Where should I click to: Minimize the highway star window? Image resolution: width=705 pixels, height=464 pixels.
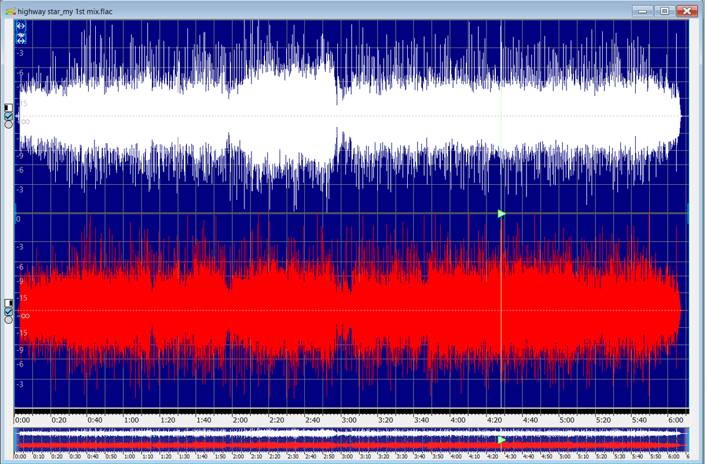[x=642, y=11]
